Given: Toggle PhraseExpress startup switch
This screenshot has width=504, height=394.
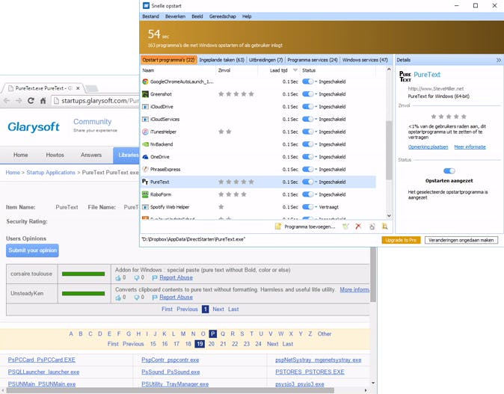Looking at the screenshot, I should [307, 170].
